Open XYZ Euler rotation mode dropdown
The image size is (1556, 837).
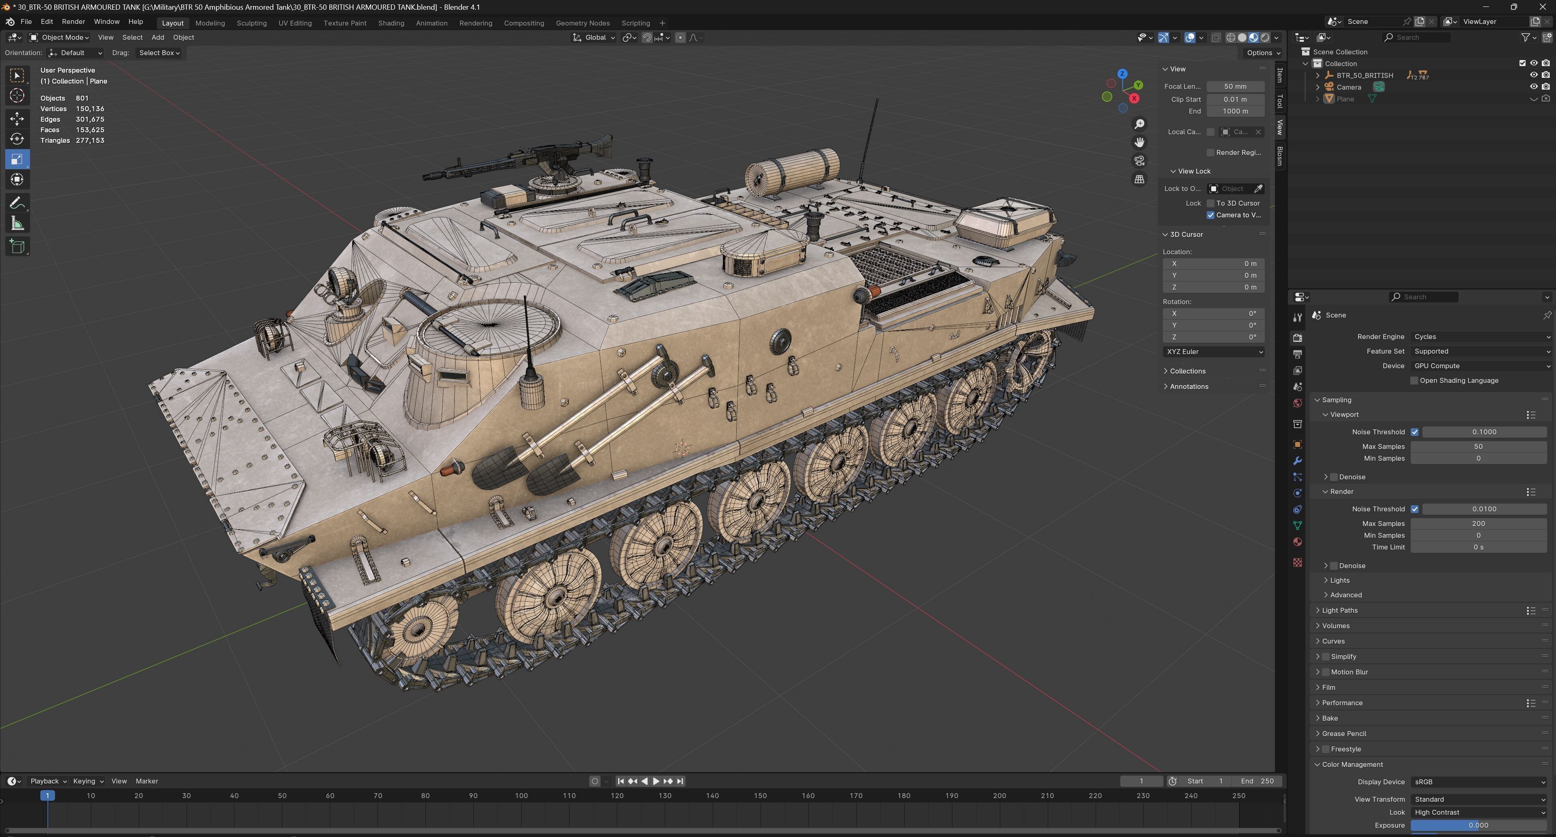click(x=1214, y=352)
